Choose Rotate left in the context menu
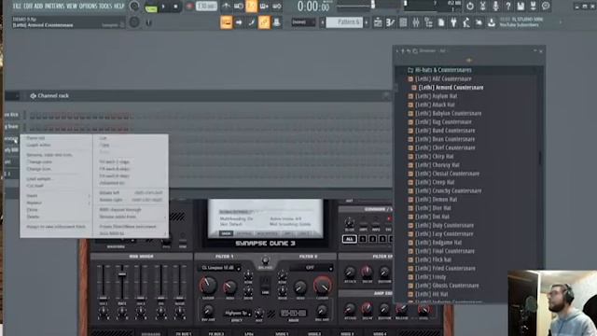Image resolution: width=597 pixels, height=336 pixels. click(x=110, y=193)
